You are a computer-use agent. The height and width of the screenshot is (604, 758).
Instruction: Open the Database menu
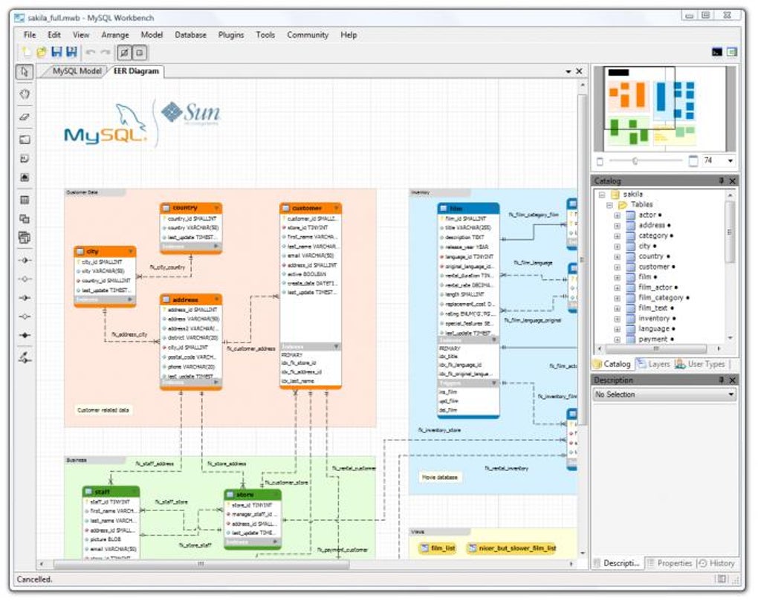[190, 35]
